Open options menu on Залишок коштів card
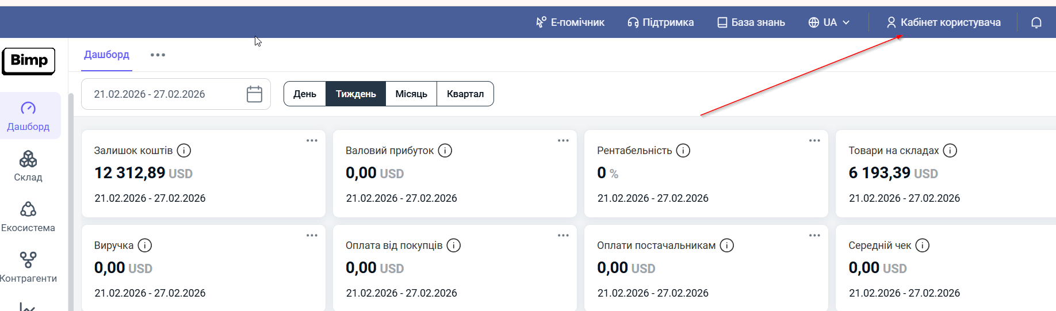The image size is (1056, 311). click(312, 141)
